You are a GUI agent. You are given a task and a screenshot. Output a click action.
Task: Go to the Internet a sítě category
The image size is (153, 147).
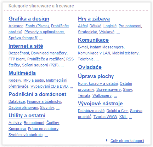tap(26, 46)
